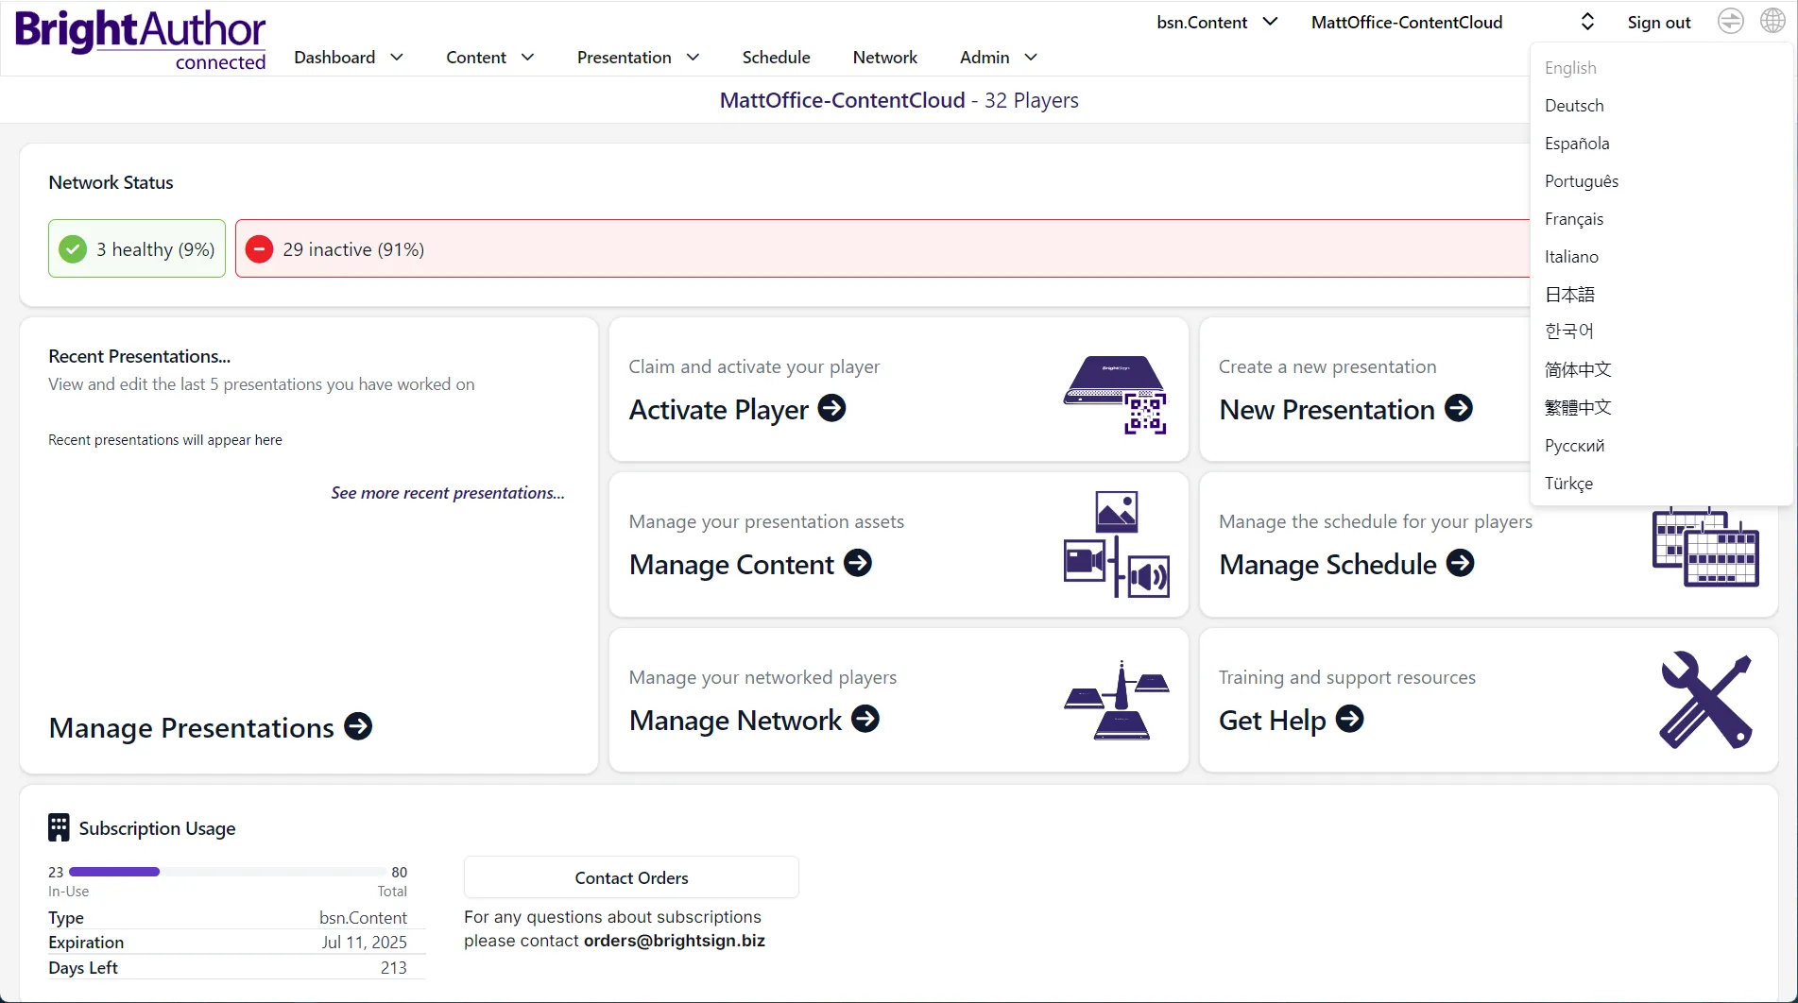Click the Get Help arrow icon
Screen dimensions: 1798x1003
(1350, 719)
